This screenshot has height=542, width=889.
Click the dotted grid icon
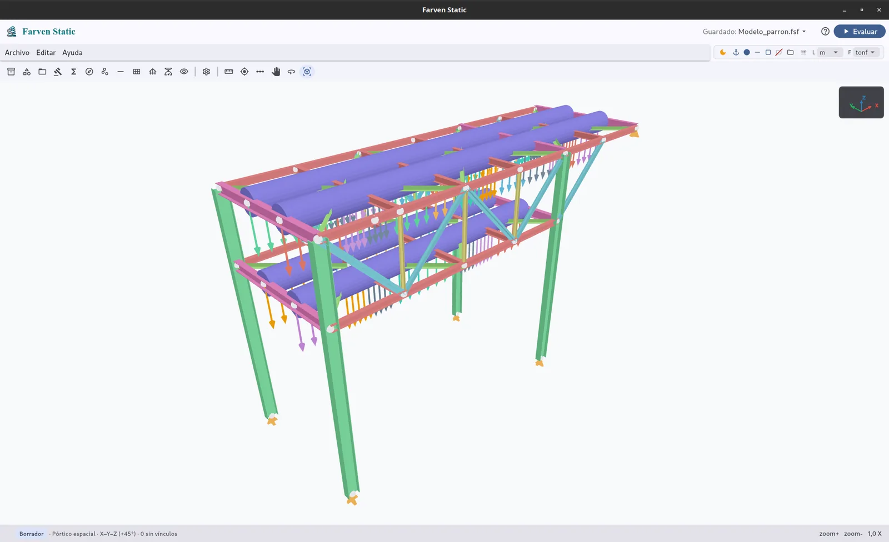pyautogui.click(x=803, y=52)
